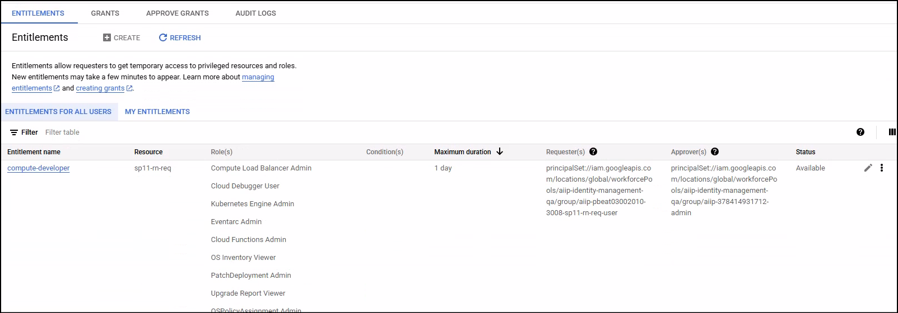Select the My Entitlements sub-tab

click(157, 112)
